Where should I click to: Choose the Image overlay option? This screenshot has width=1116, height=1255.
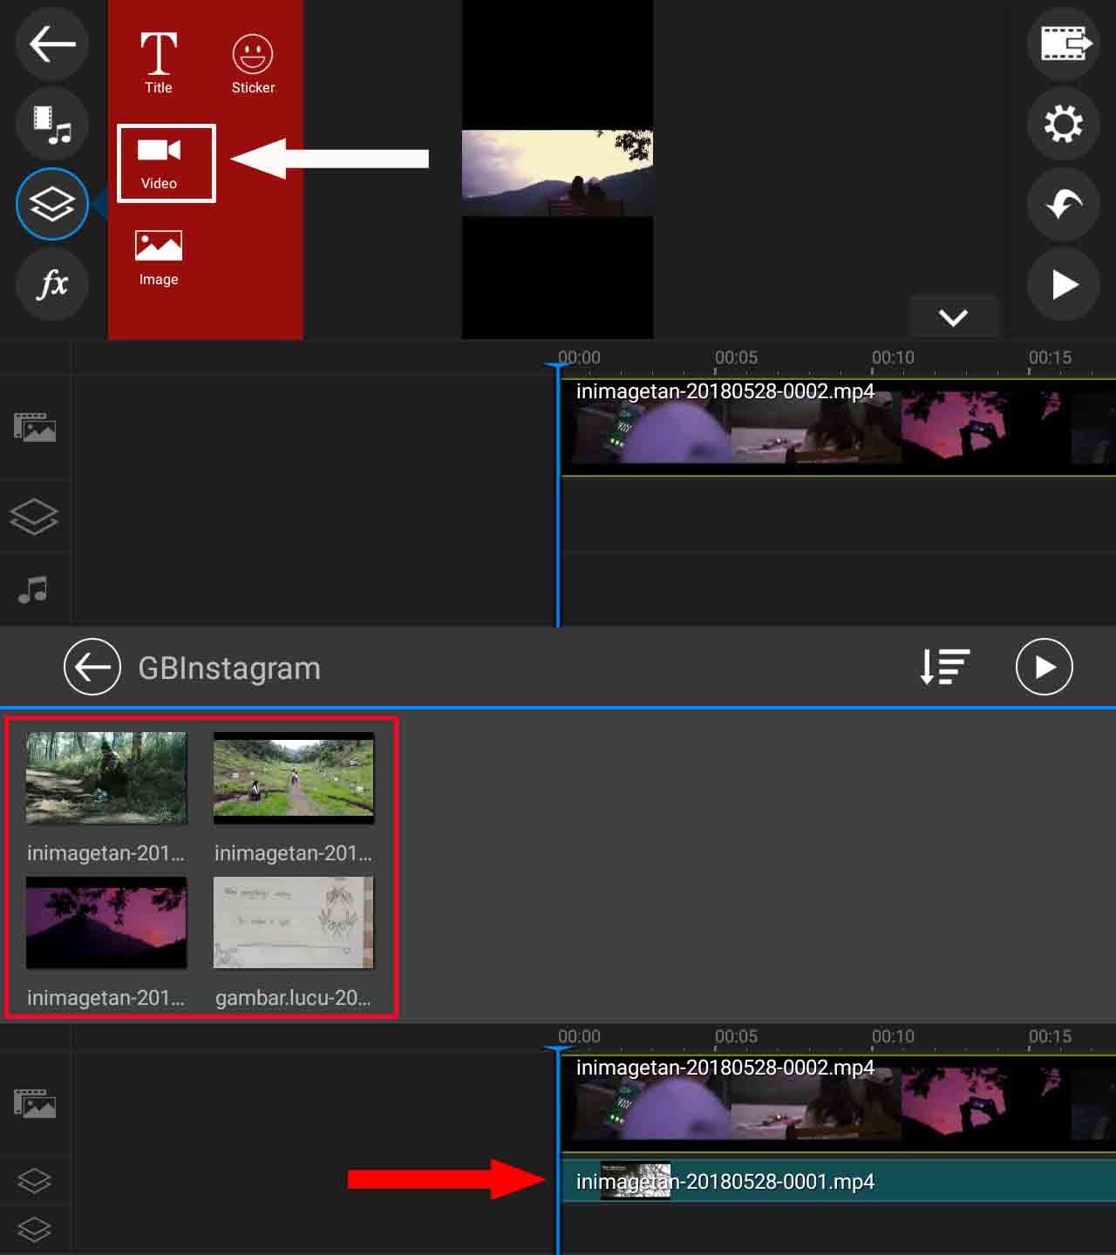pos(159,258)
